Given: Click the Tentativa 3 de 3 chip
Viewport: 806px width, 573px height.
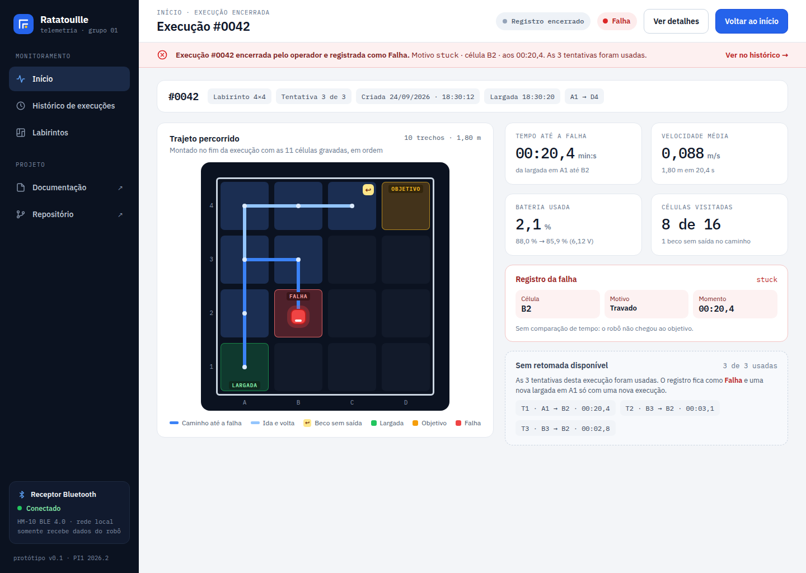Looking at the screenshot, I should [313, 97].
